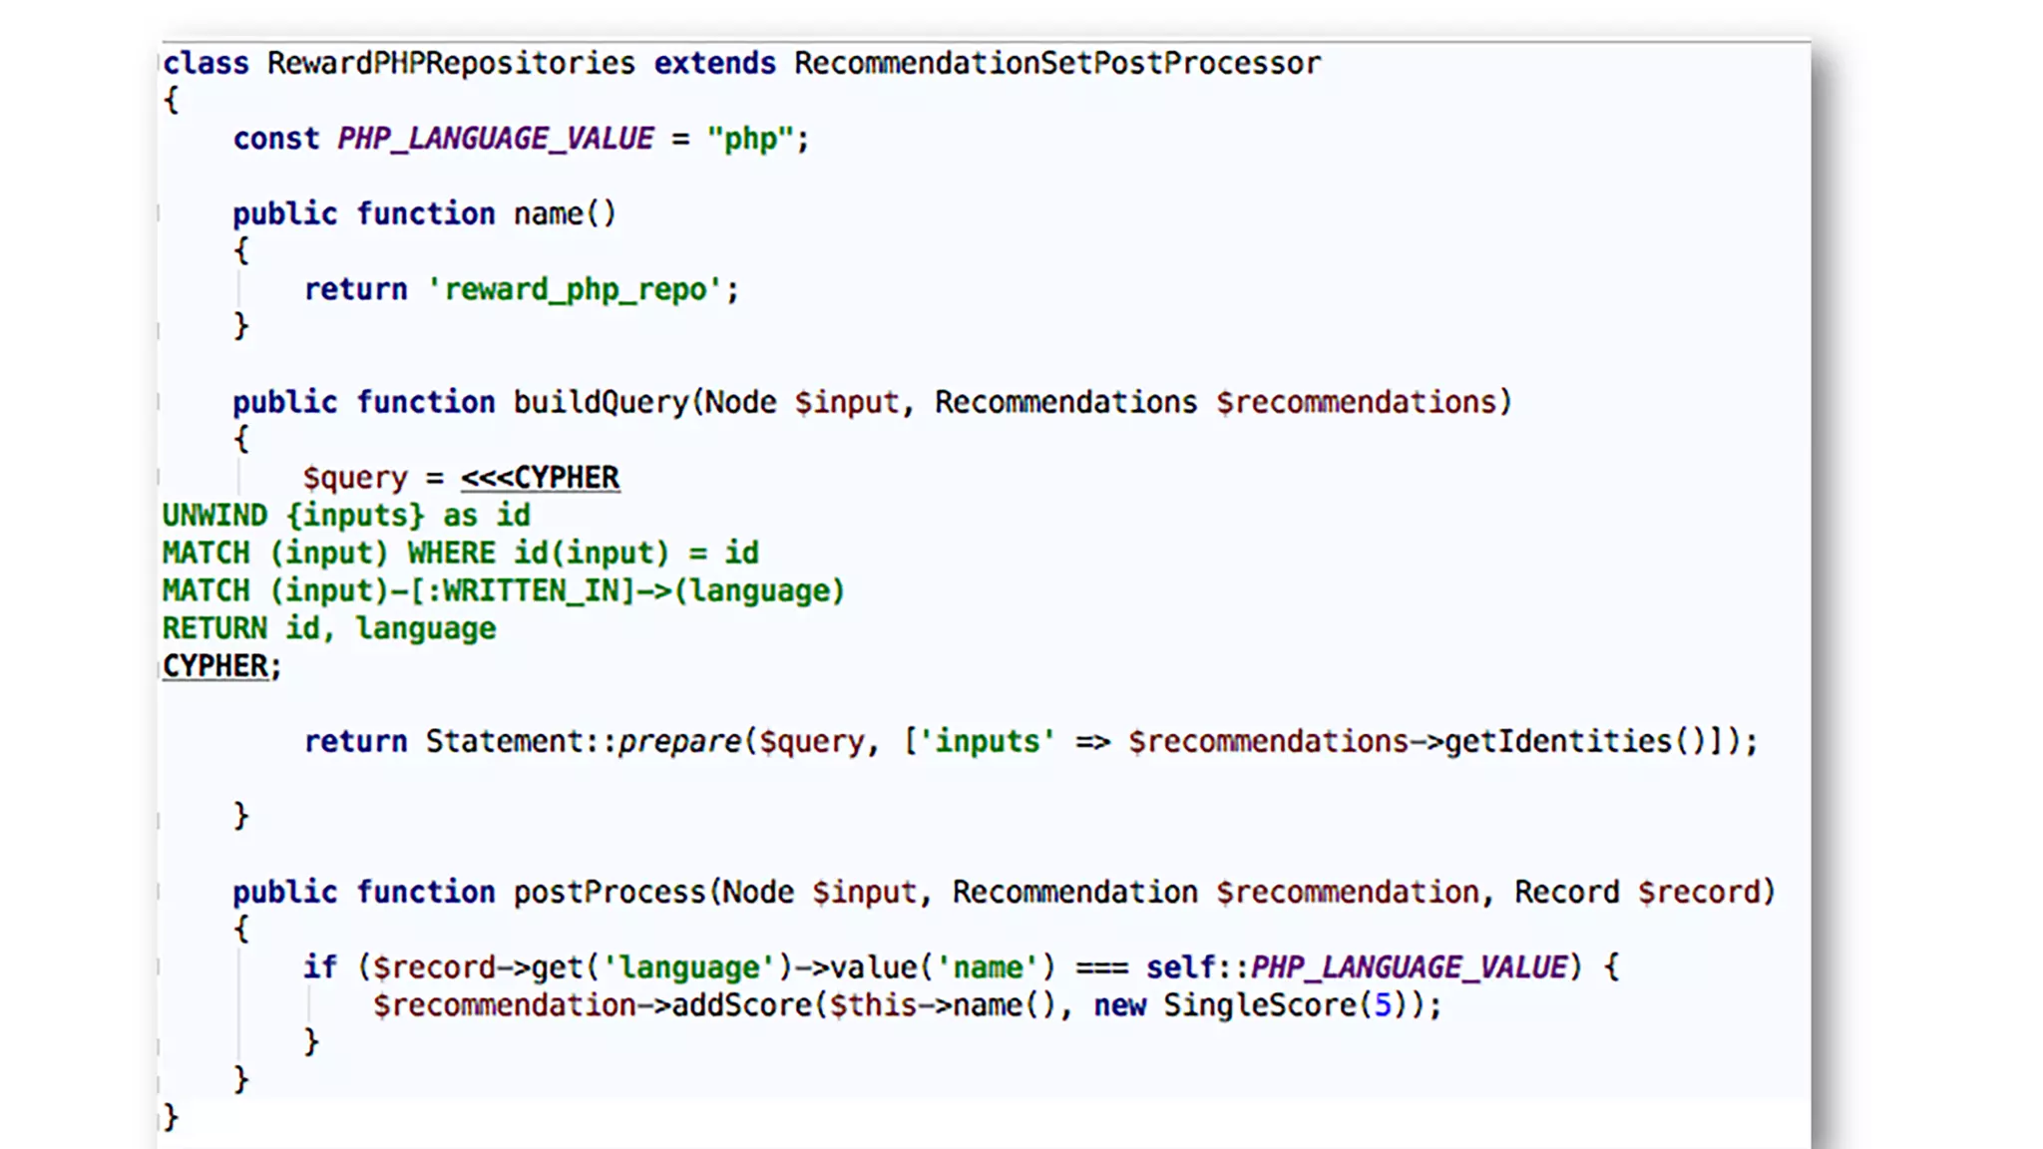Collapse the postProcess function fold marker
This screenshot has height=1149, width=2043.
click(159, 892)
